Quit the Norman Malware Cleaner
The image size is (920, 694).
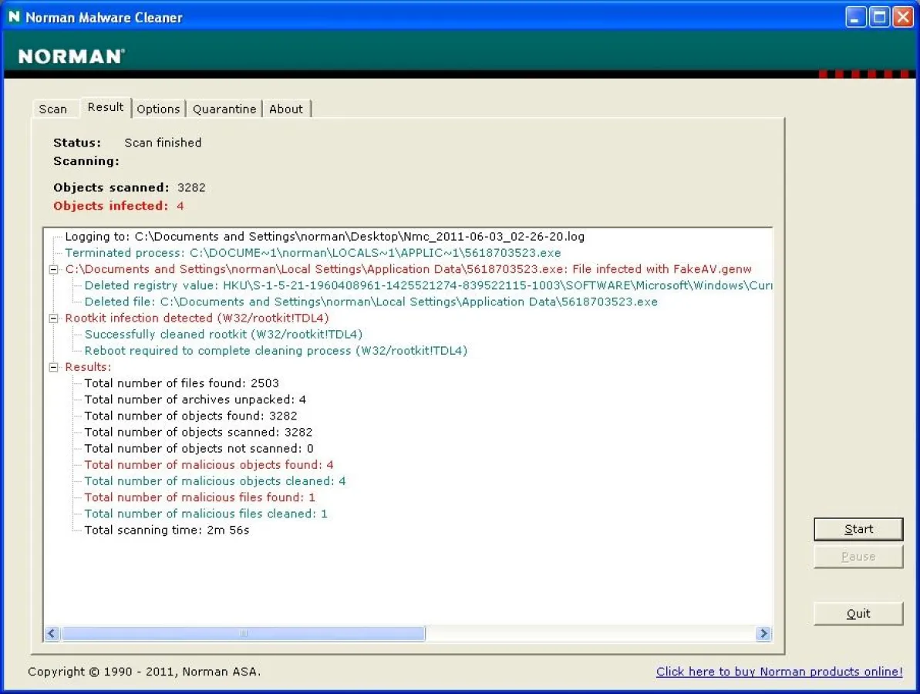[858, 613]
